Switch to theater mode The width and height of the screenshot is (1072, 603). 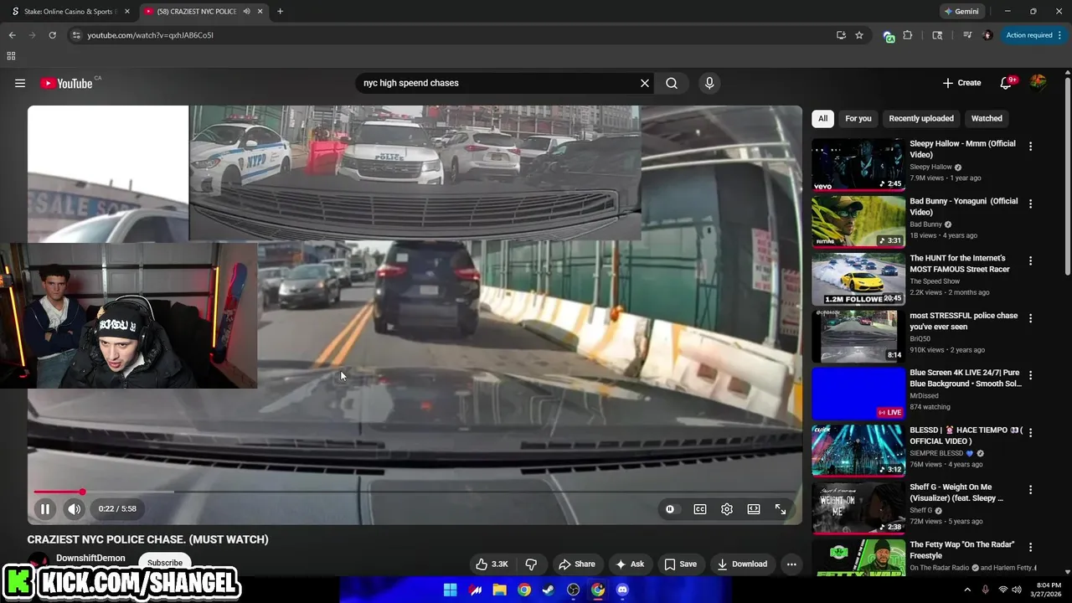coord(754,508)
